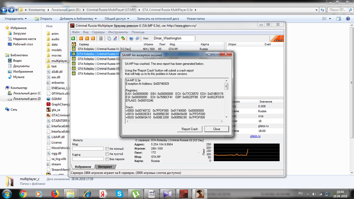This screenshot has width=354, height=199.
Task: Open the 'Добавить в библиотеку' dropdown
Action: click(x=78, y=19)
